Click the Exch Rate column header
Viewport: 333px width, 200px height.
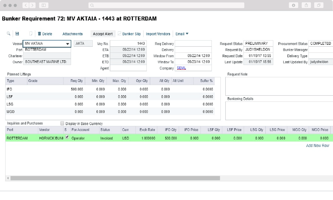(x=146, y=130)
